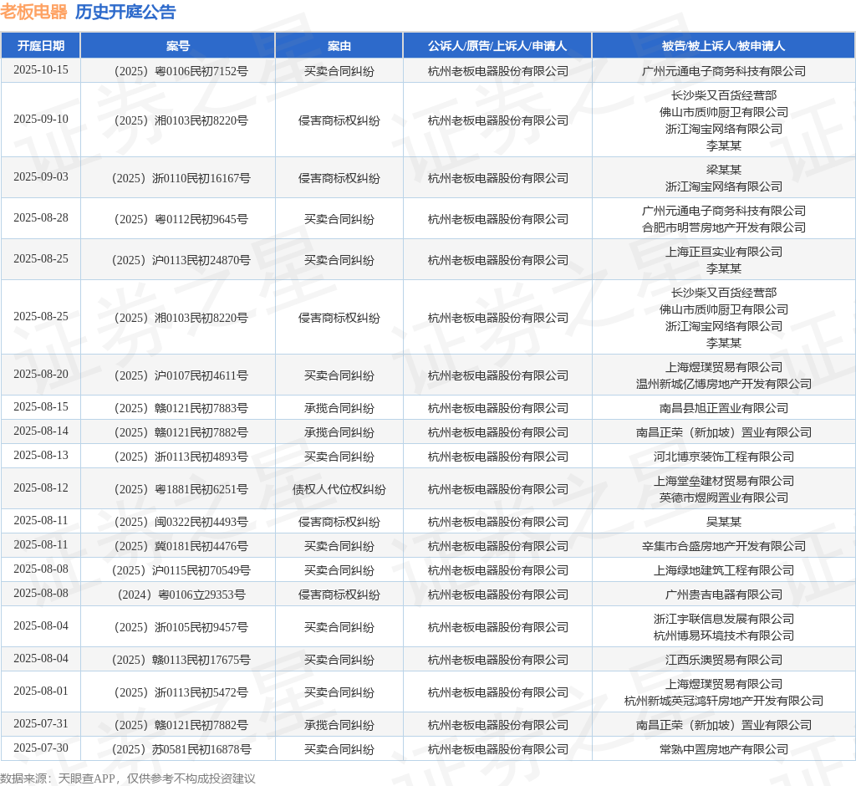Click the 老板电器 title text
Viewport: 856px width, 786px height.
point(33,12)
